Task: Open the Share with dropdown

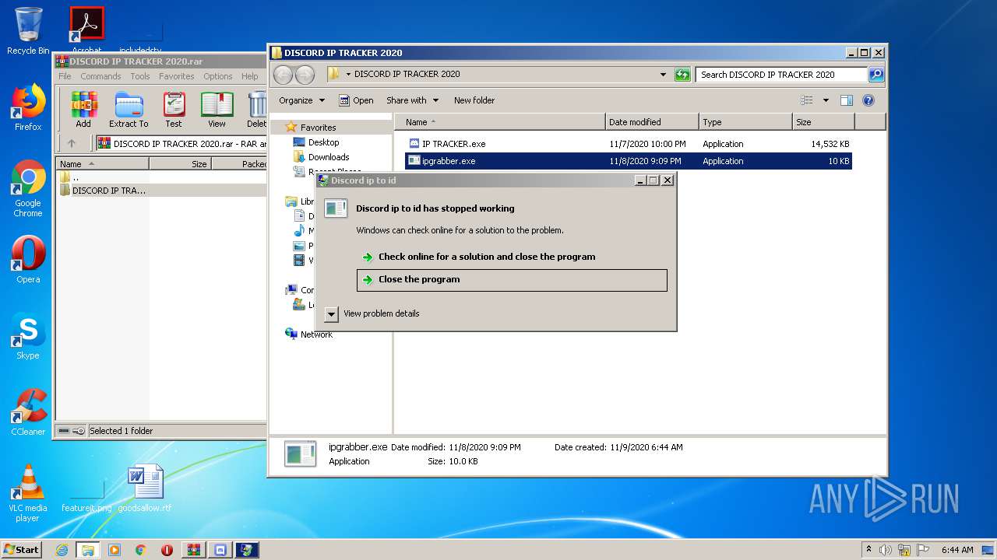Action: [413, 100]
